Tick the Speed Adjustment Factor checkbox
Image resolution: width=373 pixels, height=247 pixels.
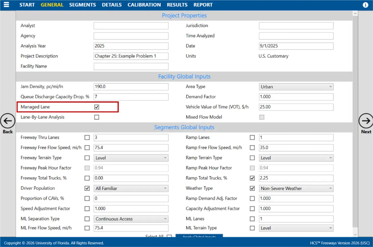tap(87, 209)
